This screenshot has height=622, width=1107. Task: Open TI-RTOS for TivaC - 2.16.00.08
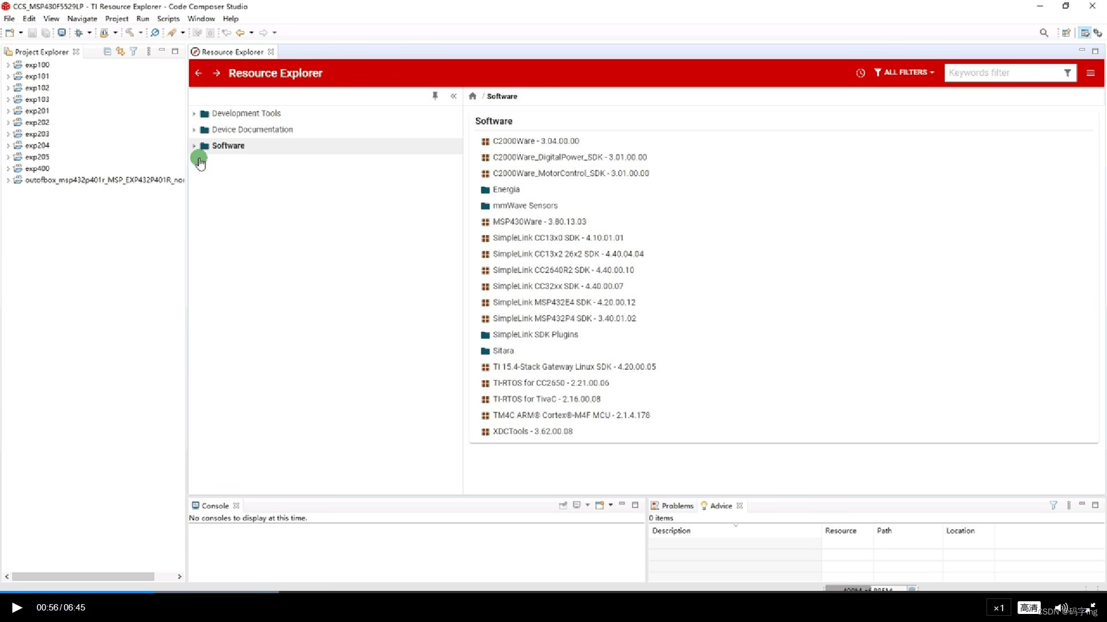coord(547,399)
